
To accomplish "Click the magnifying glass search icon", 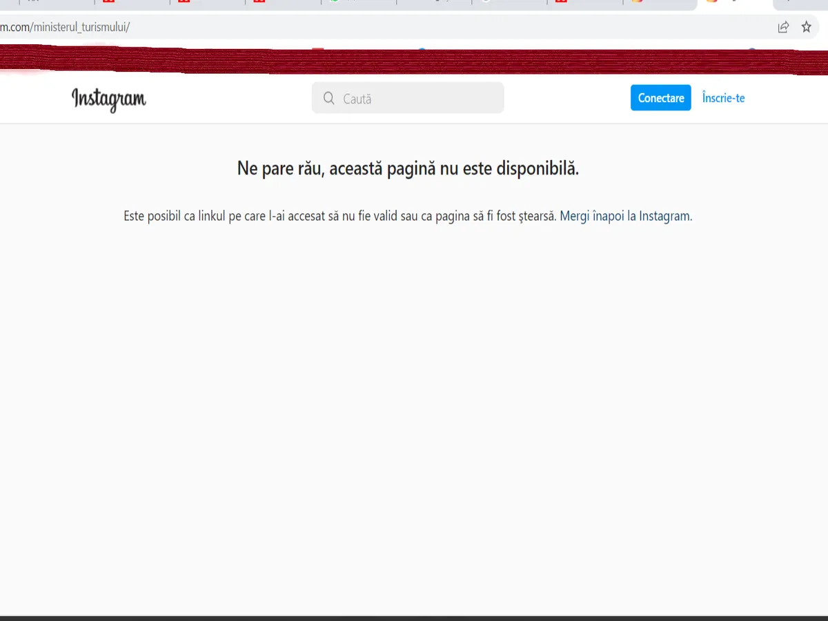I will click(329, 99).
